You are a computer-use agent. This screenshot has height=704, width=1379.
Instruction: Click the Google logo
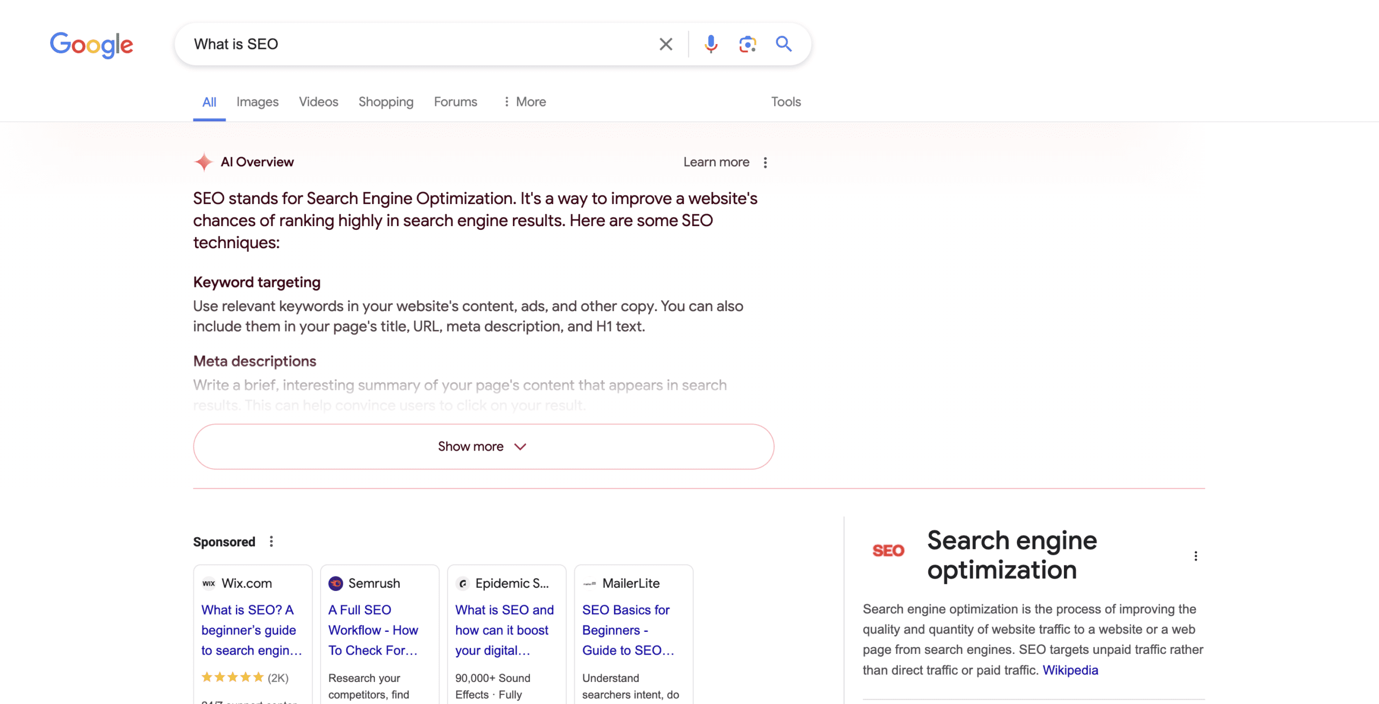92,45
